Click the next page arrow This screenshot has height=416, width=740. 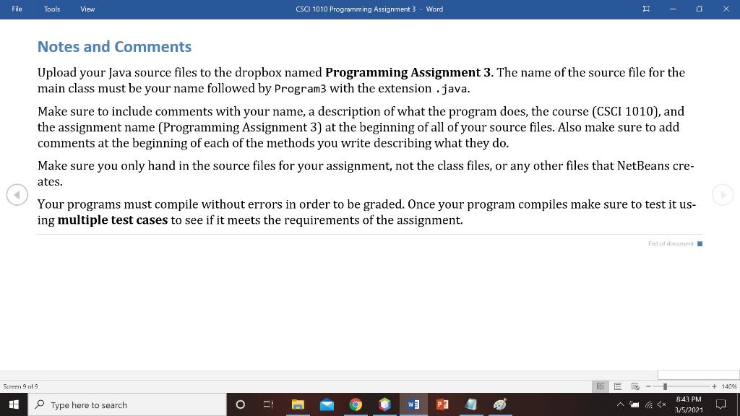722,194
